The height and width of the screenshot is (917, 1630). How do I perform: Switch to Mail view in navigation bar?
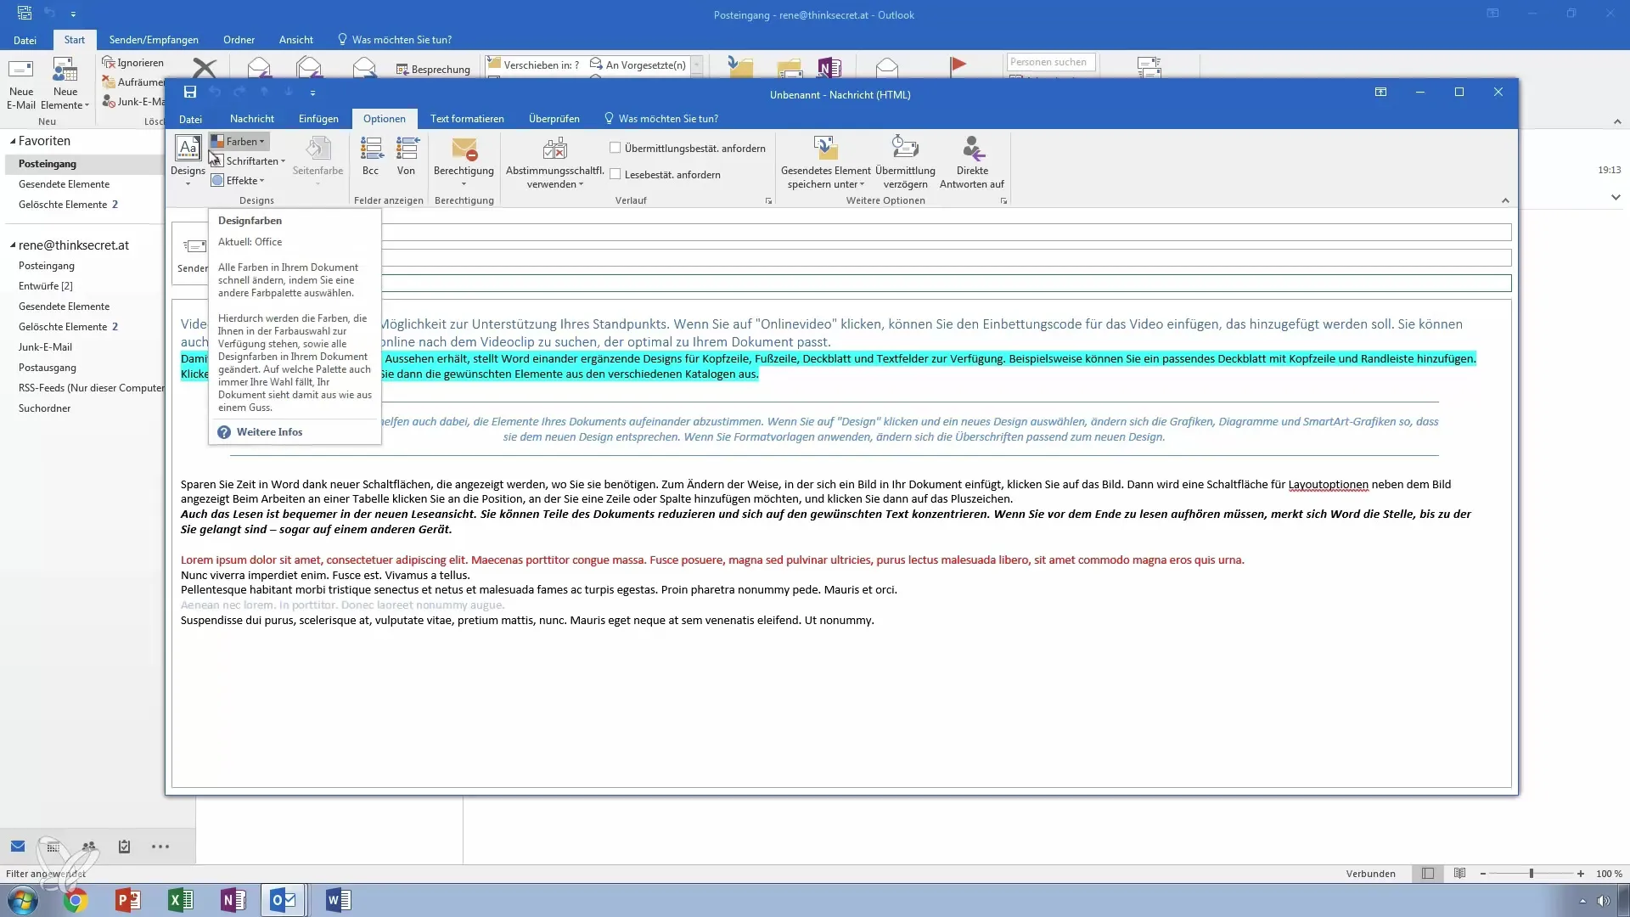point(18,846)
